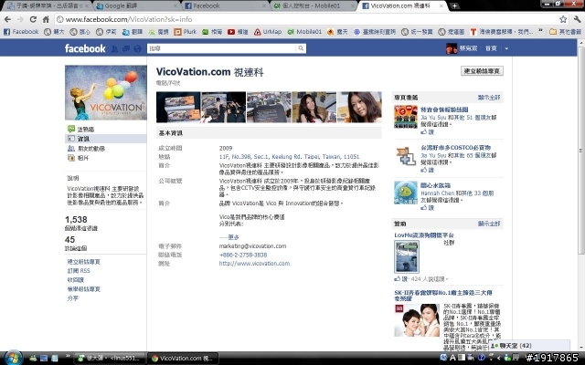Open first product photo thumbnail in strip
This screenshot has width=585, height=365.
click(x=178, y=108)
